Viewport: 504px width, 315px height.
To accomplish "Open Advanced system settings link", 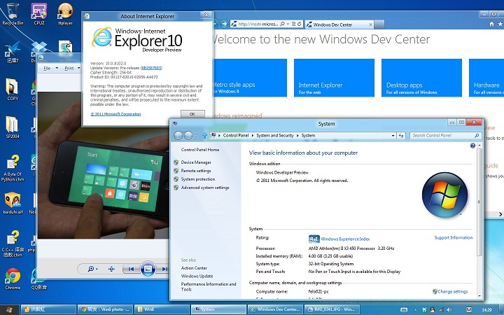I will click(205, 188).
